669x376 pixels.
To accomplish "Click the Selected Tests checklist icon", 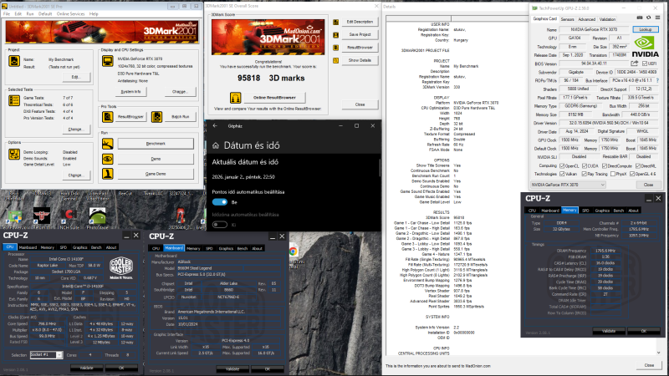I will tap(14, 100).
